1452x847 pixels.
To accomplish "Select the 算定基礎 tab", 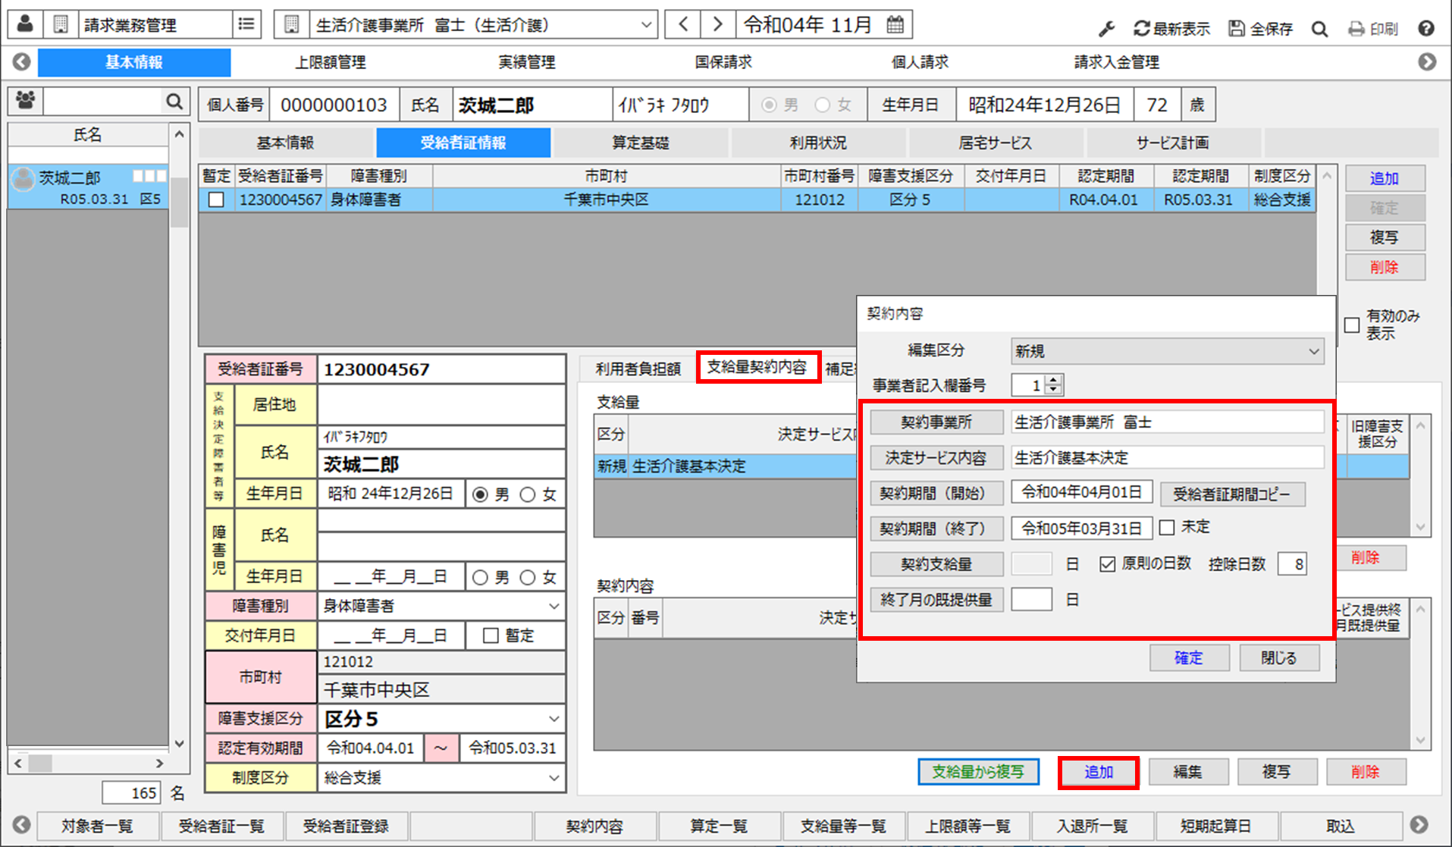I will point(641,143).
